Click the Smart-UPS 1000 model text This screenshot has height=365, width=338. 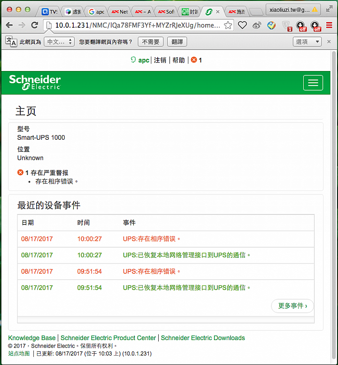41,137
